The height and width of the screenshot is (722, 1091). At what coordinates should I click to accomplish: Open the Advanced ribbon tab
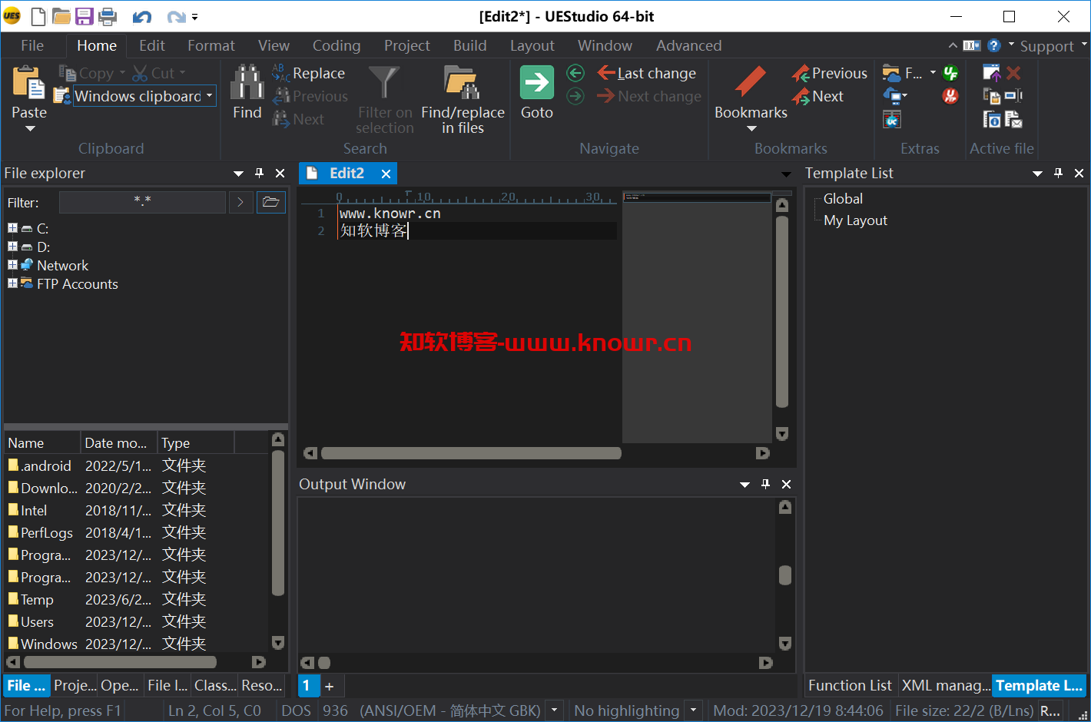688,45
